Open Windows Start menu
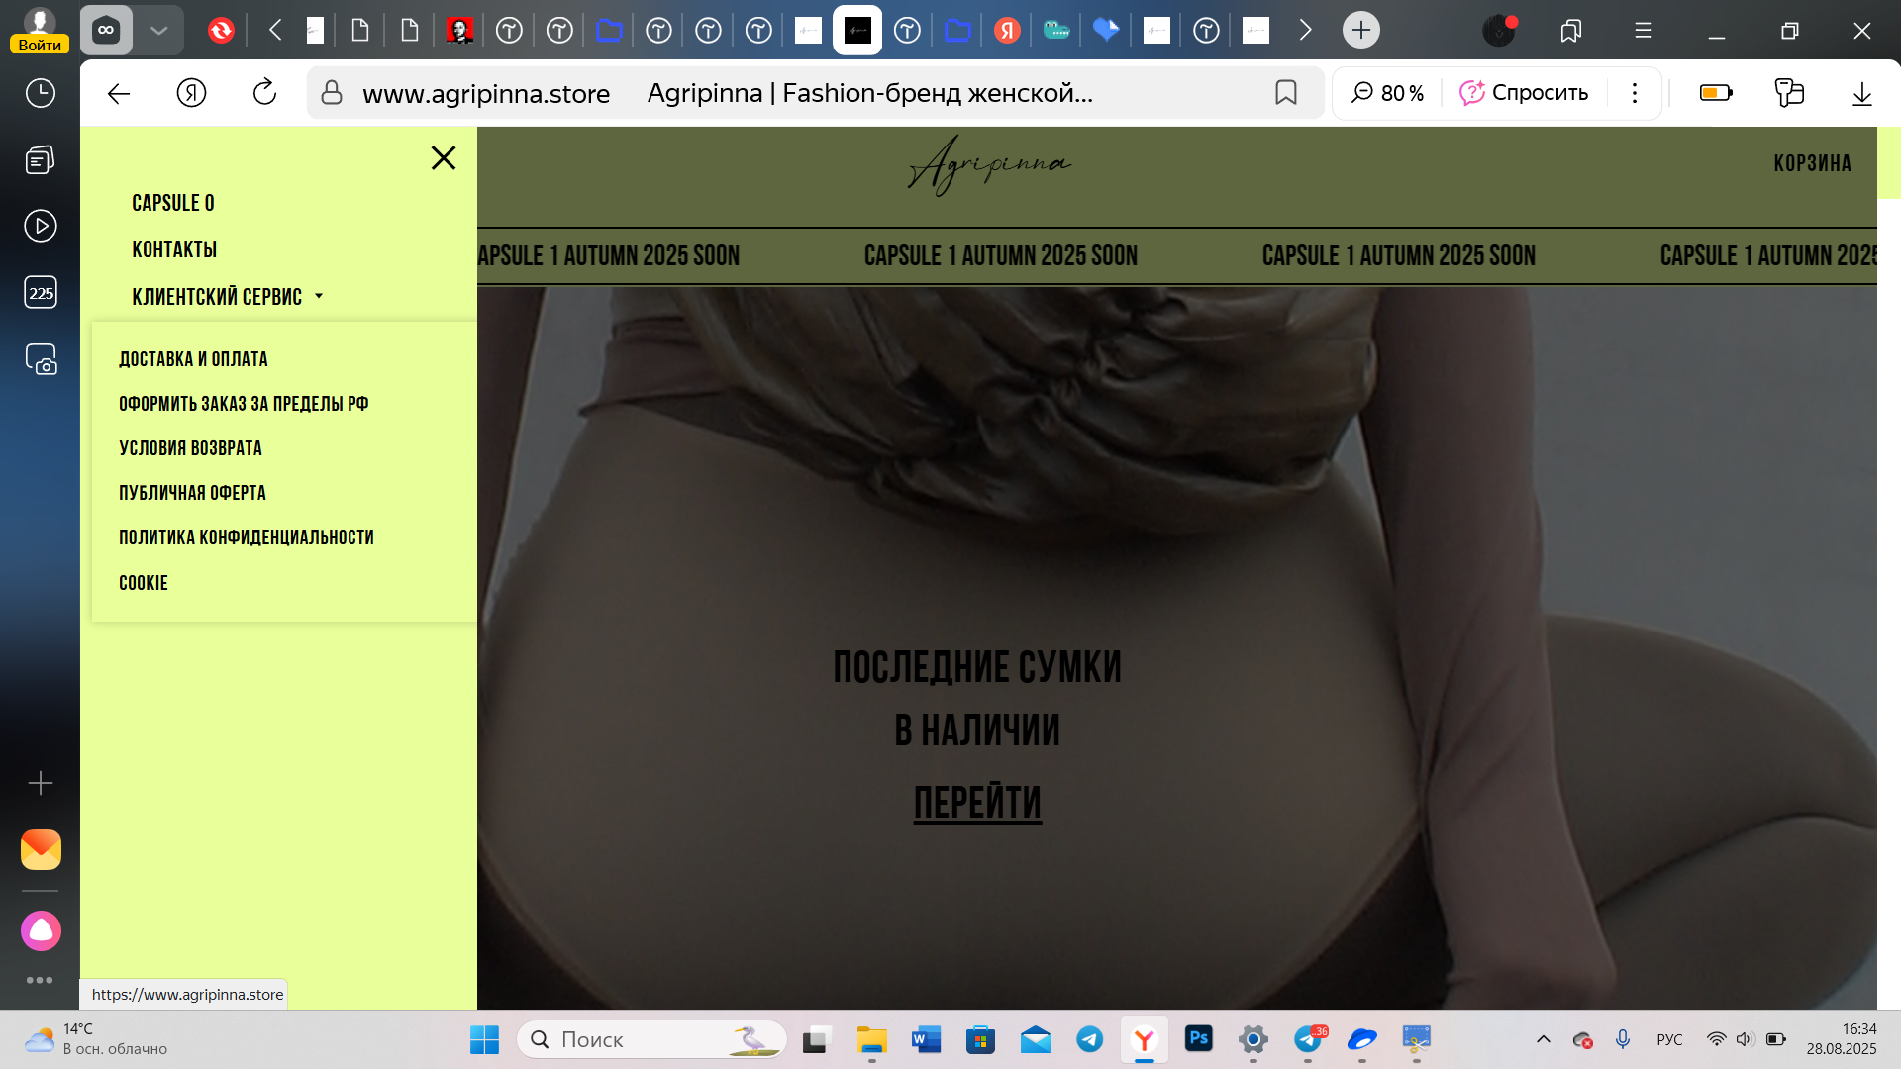Image resolution: width=1901 pixels, height=1069 pixels. tap(484, 1040)
